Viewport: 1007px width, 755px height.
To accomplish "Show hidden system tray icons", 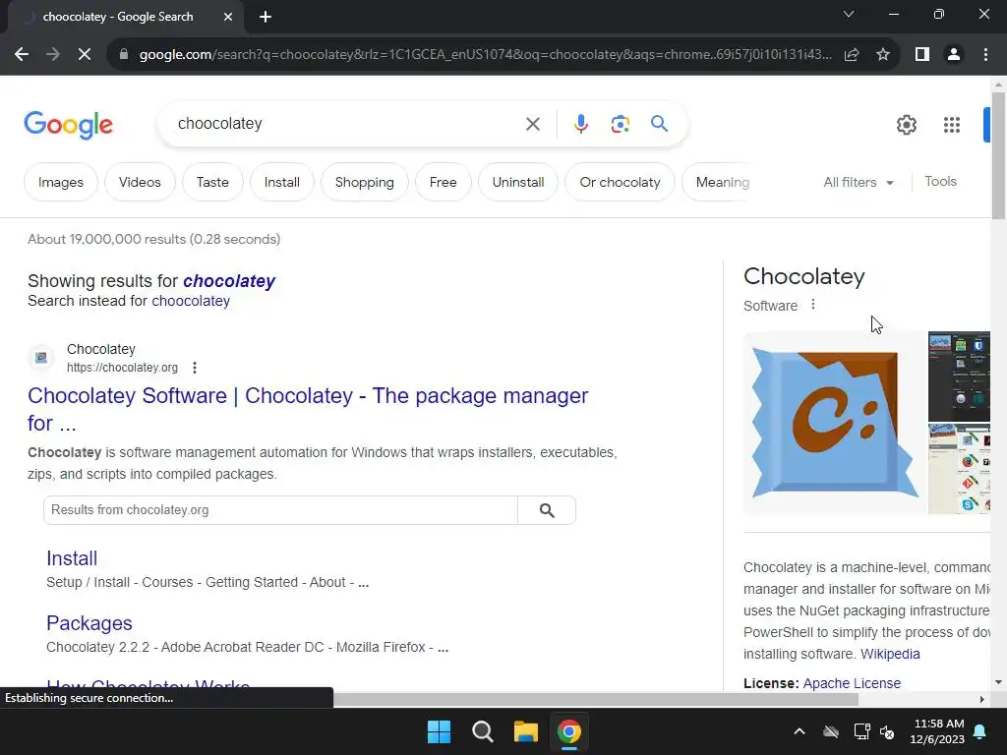I will pyautogui.click(x=800, y=731).
